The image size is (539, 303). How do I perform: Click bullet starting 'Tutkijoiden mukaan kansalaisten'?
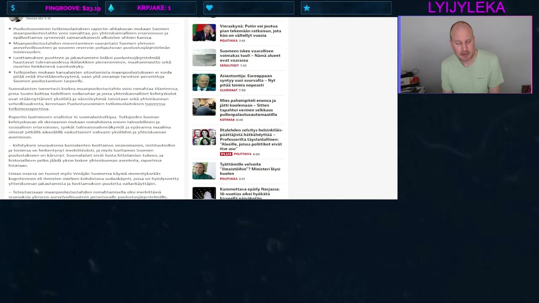point(92,76)
